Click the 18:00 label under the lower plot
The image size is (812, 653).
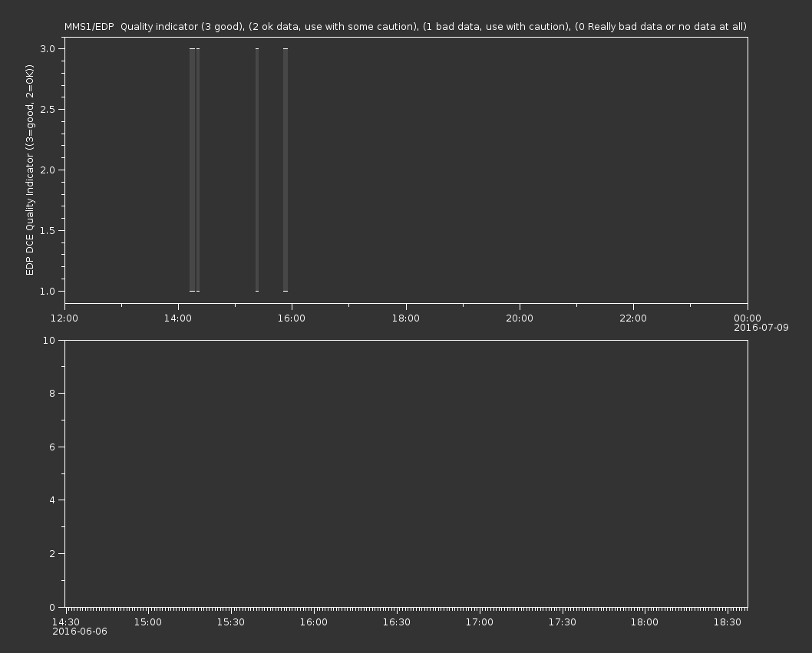pyautogui.click(x=645, y=622)
